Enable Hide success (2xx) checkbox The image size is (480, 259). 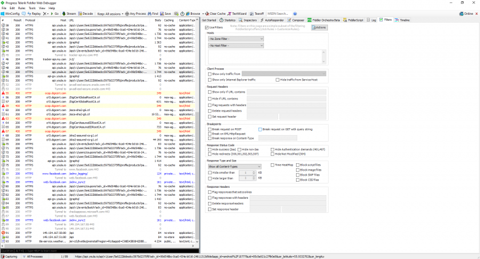point(210,150)
